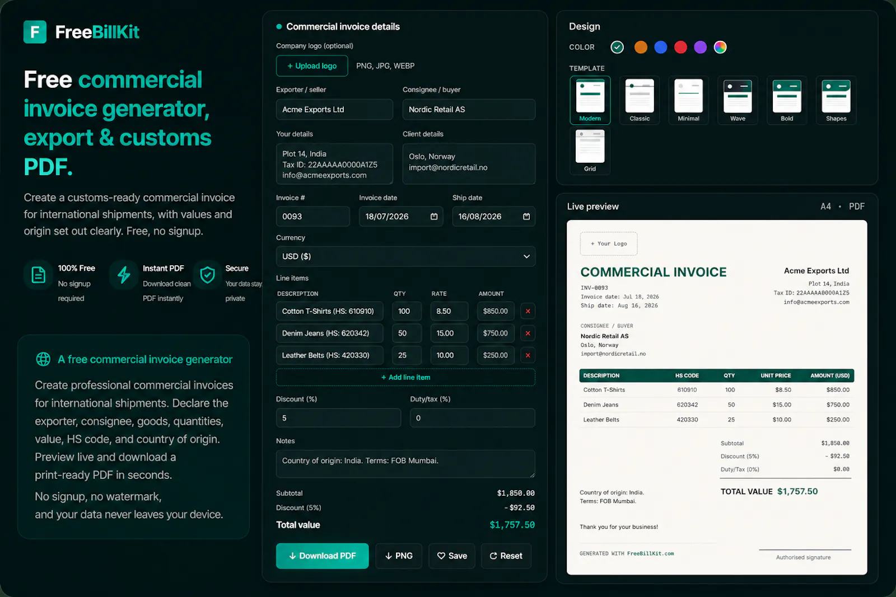Click the Download PDF button
This screenshot has height=597, width=896.
(322, 556)
